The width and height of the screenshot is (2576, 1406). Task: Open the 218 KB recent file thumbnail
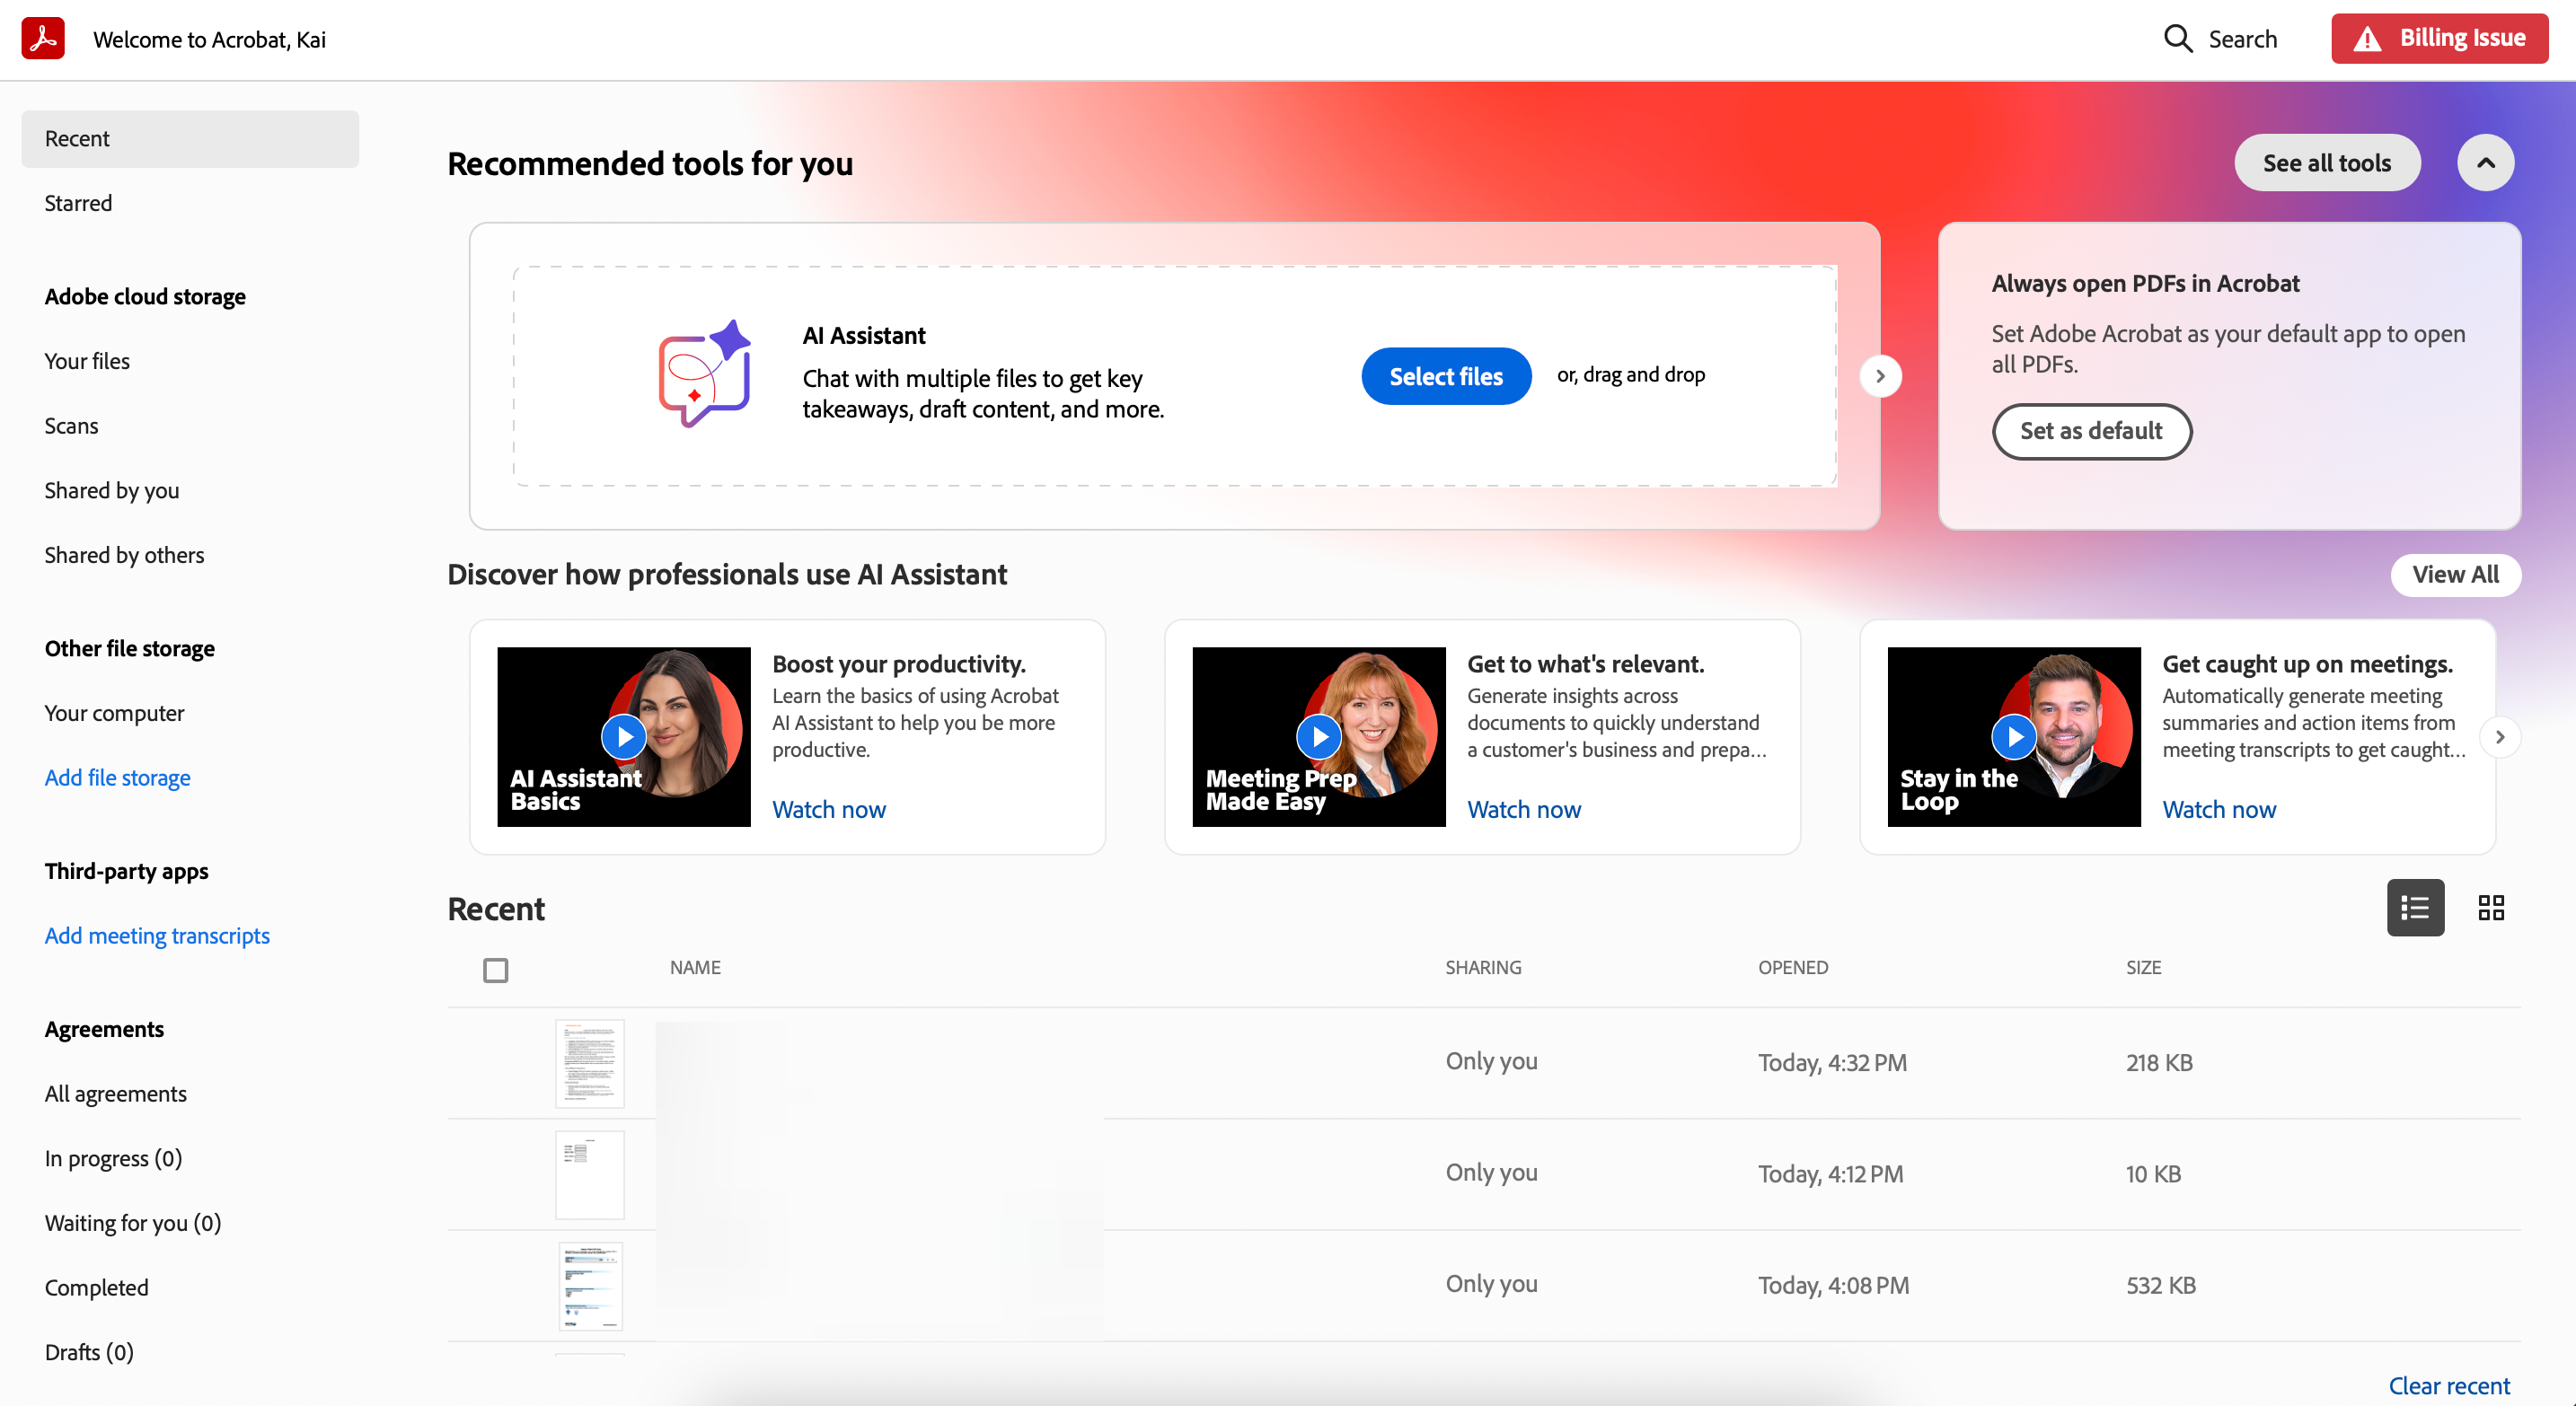(x=589, y=1062)
